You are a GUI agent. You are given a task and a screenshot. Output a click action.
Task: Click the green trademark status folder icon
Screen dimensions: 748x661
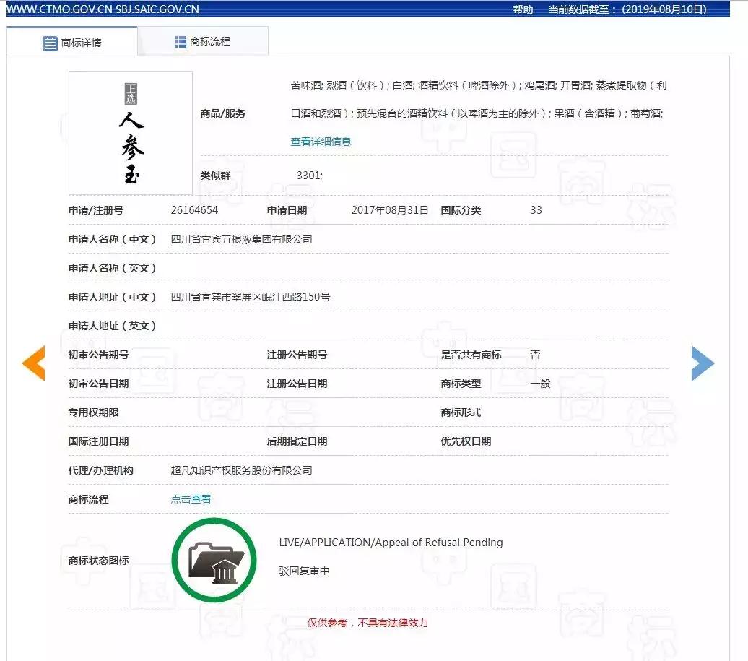pos(214,560)
